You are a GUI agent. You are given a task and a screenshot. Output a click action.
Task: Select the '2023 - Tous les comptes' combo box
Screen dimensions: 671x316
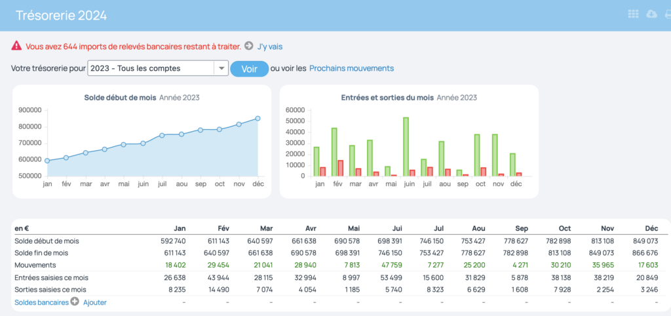[x=157, y=68]
